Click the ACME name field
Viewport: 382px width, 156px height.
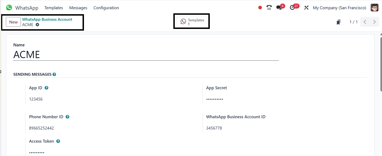point(146,55)
